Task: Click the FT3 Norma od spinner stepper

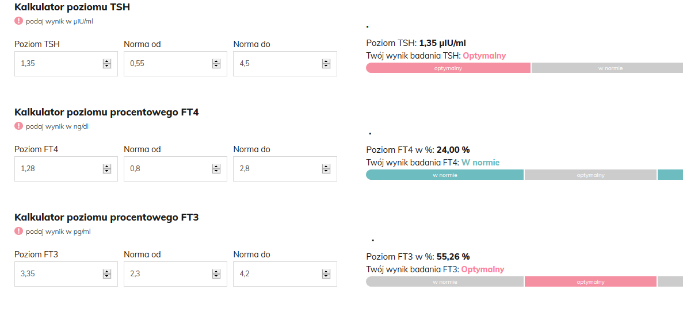Action: tap(216, 274)
